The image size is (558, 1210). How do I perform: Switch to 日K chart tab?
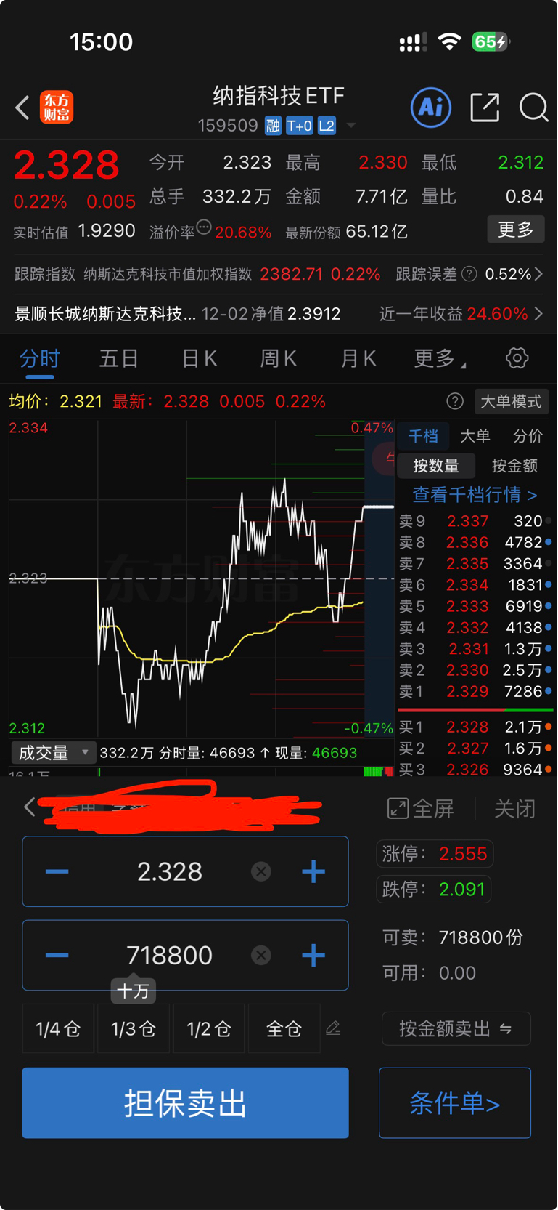pyautogui.click(x=199, y=358)
